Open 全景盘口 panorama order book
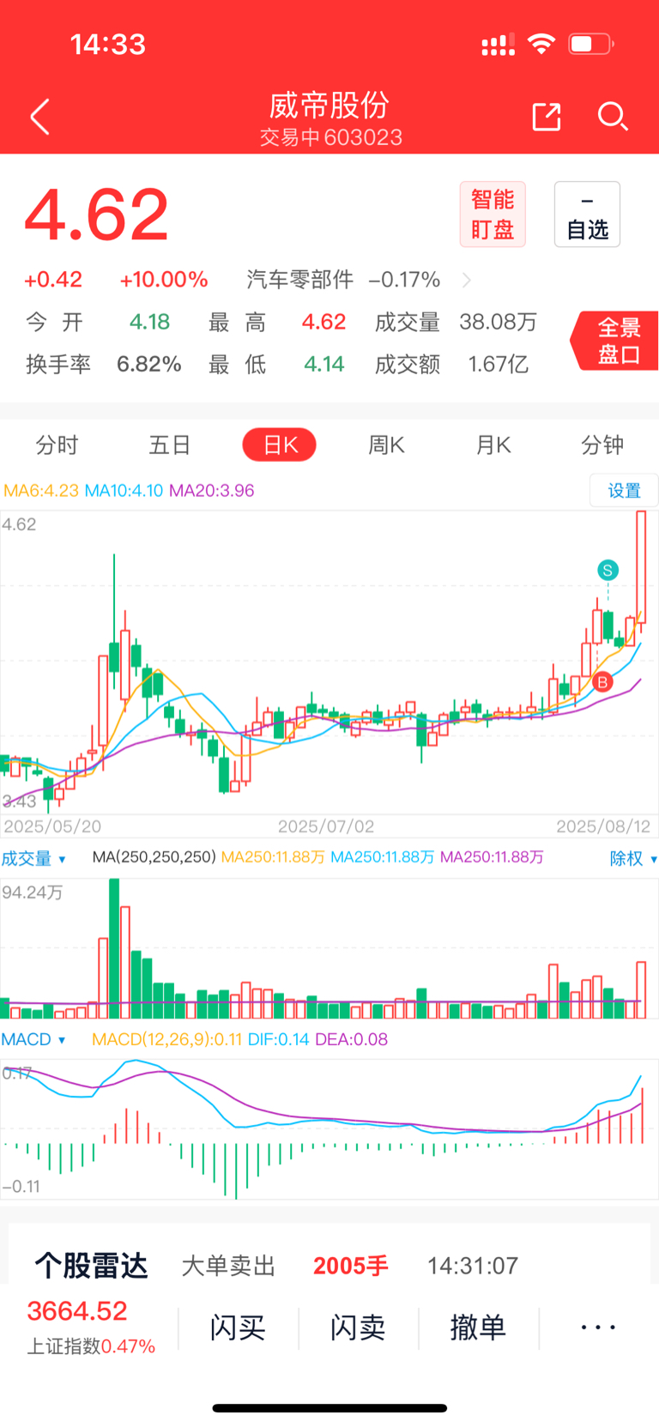The width and height of the screenshot is (659, 1427). coord(616,341)
